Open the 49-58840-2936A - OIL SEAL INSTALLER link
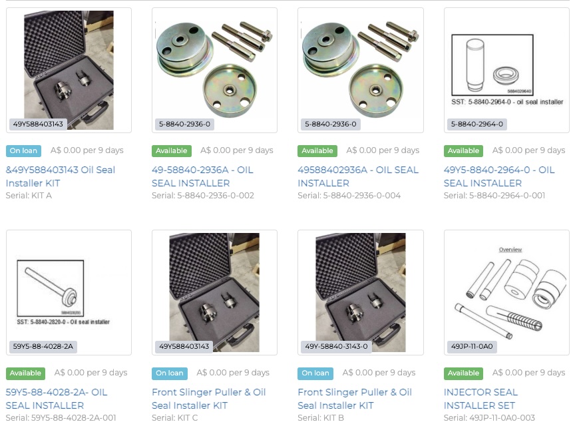Image resolution: width=577 pixels, height=430 pixels. [x=202, y=176]
